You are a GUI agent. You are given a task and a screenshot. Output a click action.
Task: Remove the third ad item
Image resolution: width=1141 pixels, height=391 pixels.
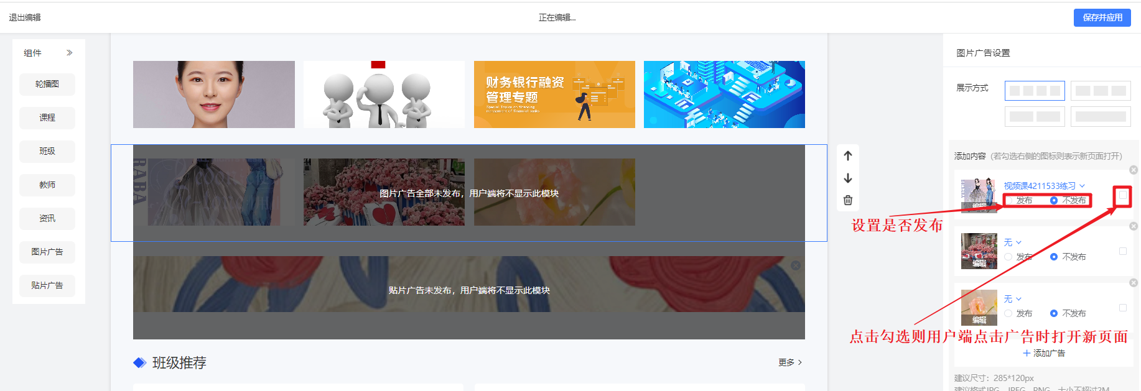tap(1133, 283)
